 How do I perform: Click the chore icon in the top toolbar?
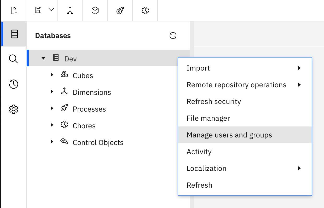point(145,10)
